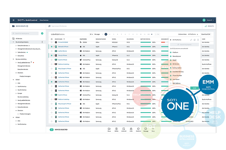Go to next page with arrow
Image resolution: width=226 pixels, height=150 pixels.
point(152,34)
